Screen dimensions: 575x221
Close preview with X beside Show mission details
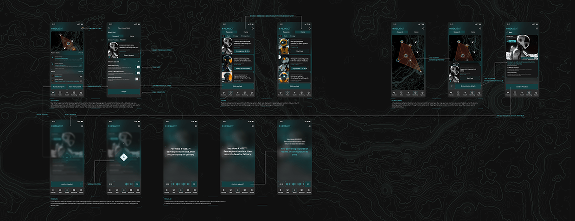[452, 86]
